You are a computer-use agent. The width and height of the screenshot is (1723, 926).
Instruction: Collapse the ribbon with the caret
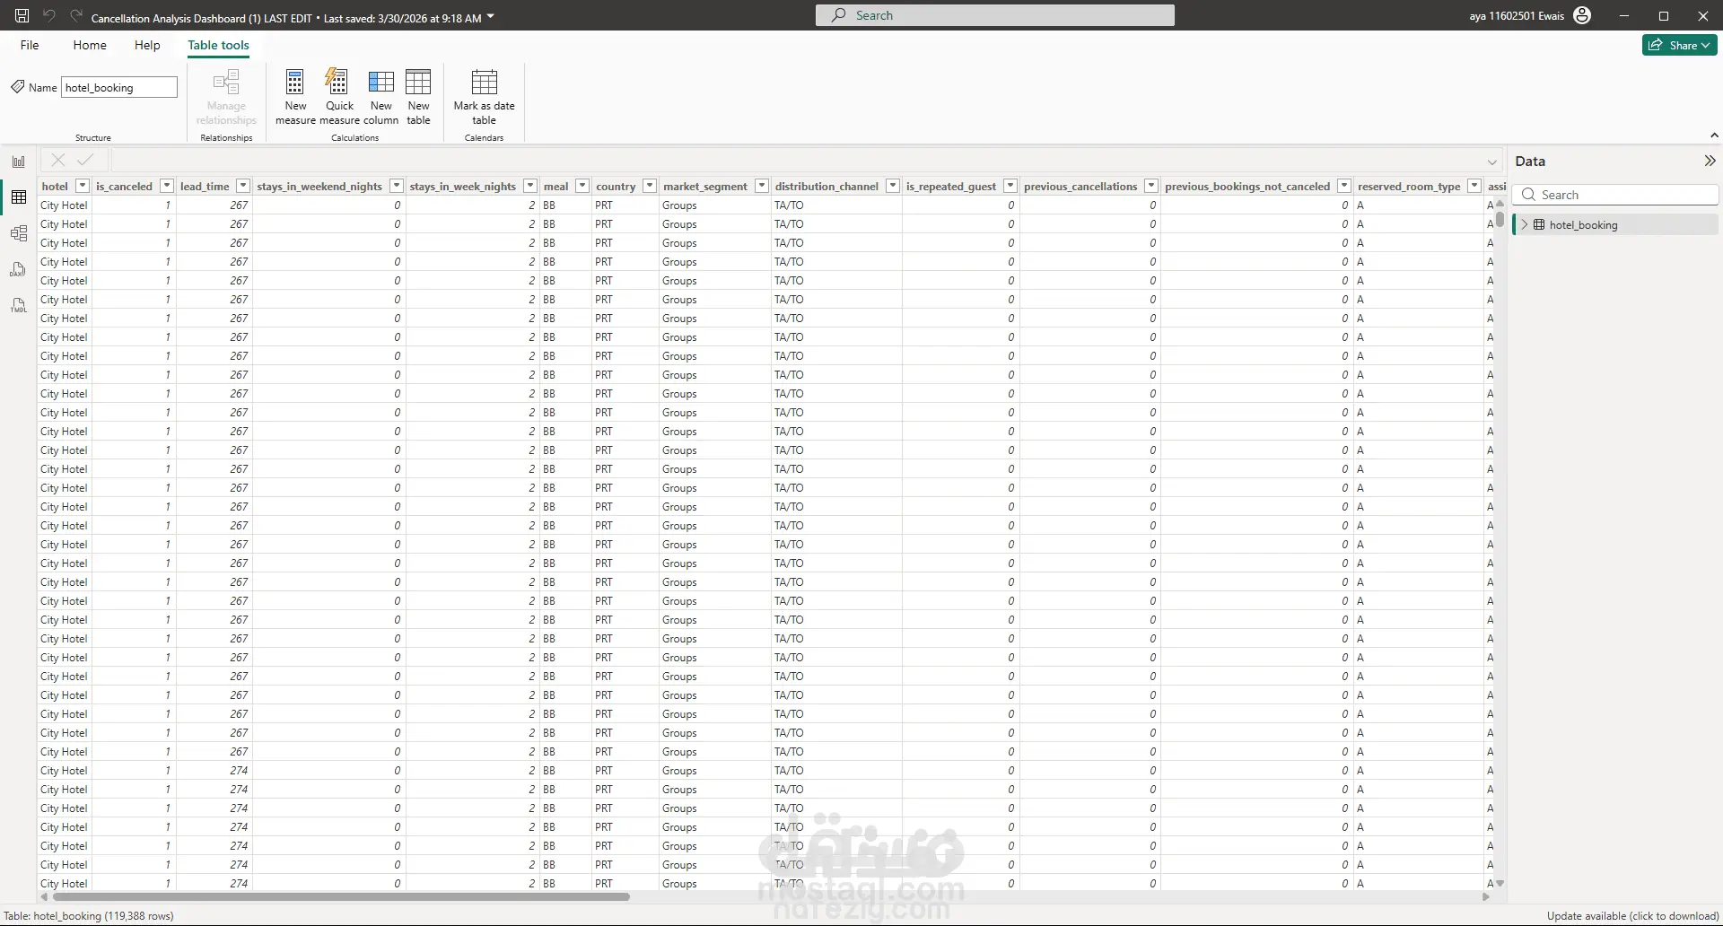1714,135
